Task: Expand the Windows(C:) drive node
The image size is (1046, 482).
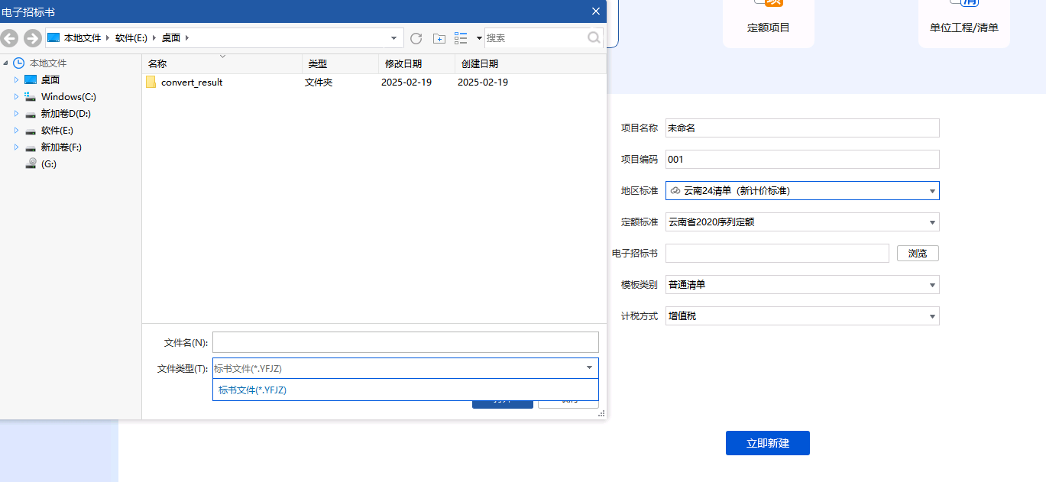Action: tap(17, 96)
